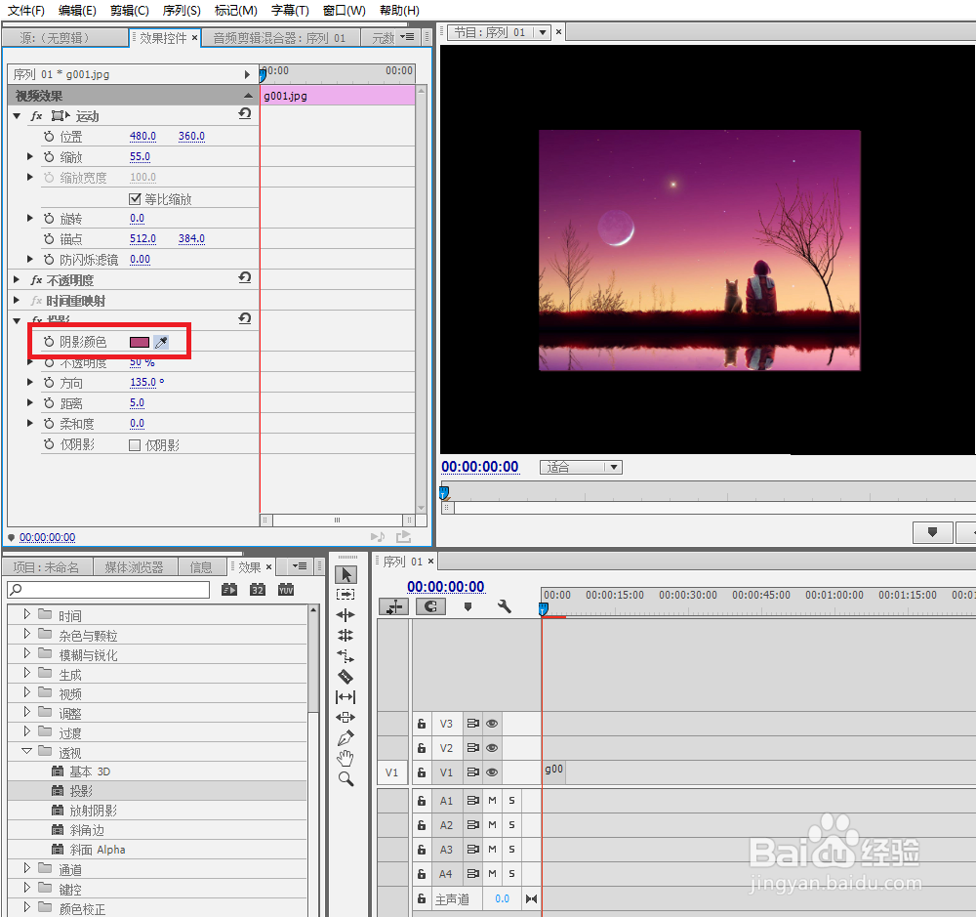Click the Effects panel search field

(x=108, y=589)
